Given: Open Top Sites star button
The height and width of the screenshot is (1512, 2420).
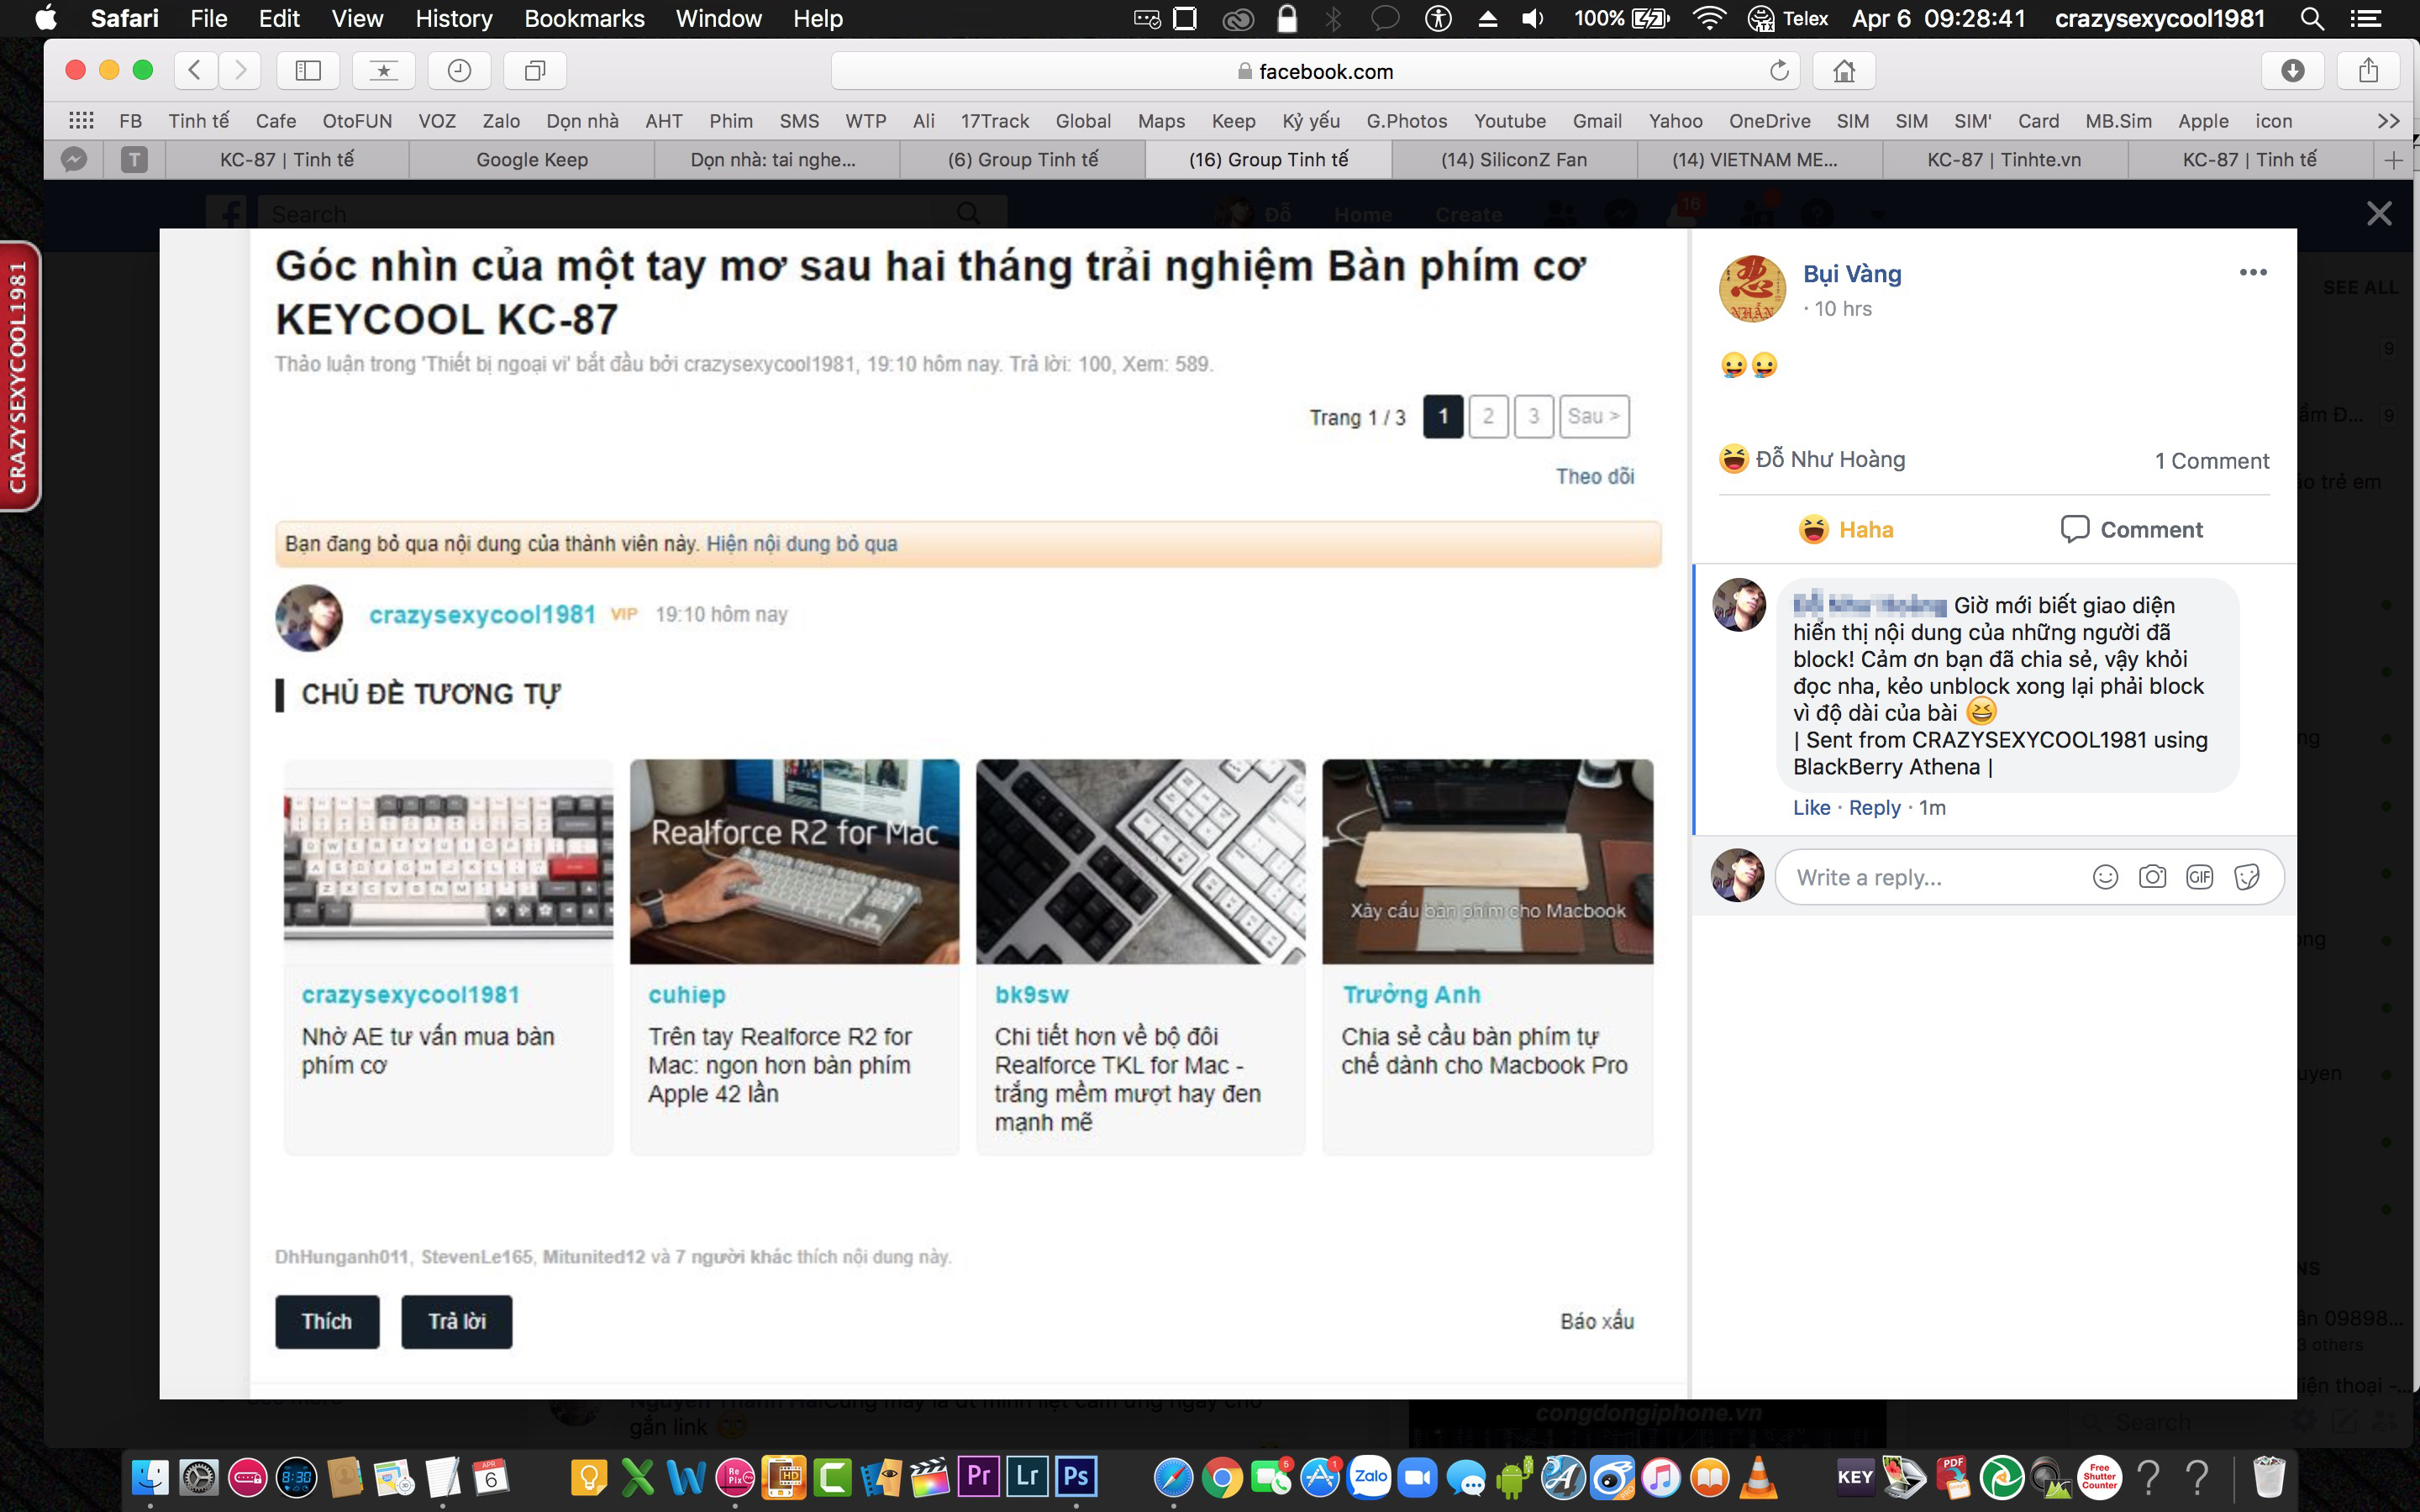Looking at the screenshot, I should 383,70.
